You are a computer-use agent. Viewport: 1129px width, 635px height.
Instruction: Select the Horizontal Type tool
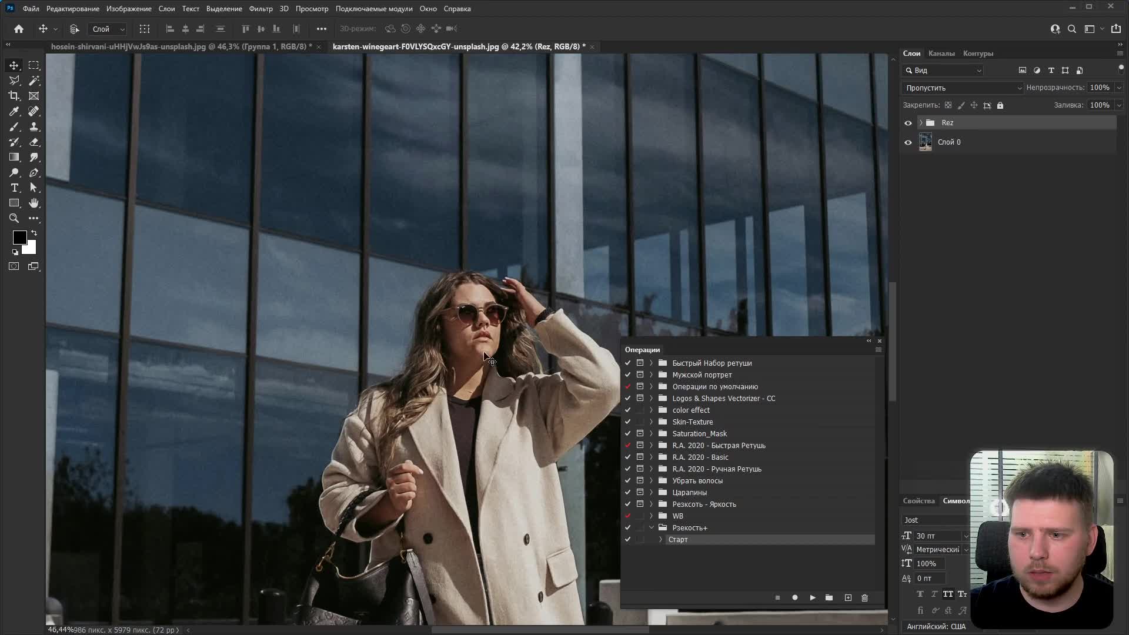click(14, 188)
